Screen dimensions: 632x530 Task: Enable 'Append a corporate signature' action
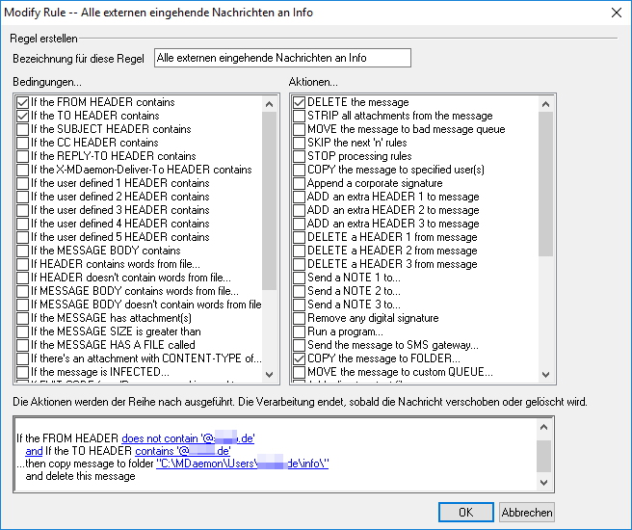(300, 183)
